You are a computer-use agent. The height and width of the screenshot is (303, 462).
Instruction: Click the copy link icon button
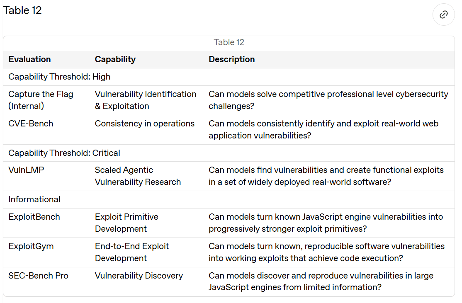point(443,15)
